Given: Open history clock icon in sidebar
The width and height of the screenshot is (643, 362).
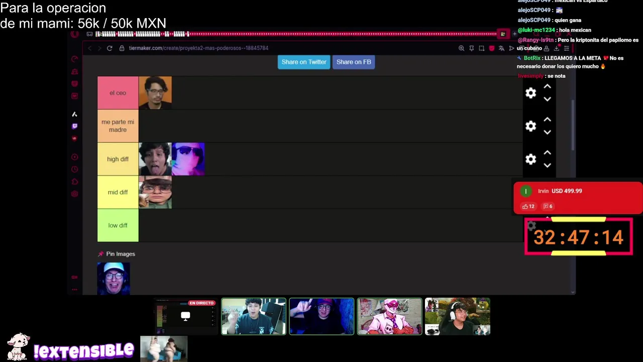Looking at the screenshot, I should [x=75, y=169].
